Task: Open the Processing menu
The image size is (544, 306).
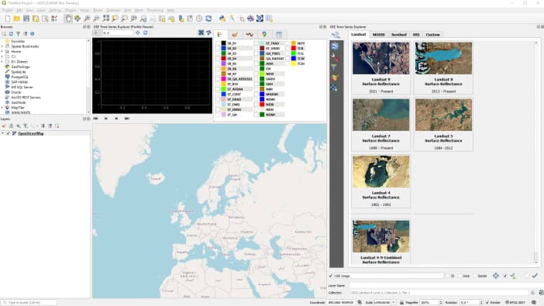Action: (155, 10)
